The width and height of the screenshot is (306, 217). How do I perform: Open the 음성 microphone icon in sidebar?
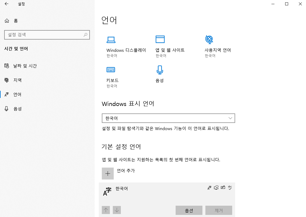7,109
